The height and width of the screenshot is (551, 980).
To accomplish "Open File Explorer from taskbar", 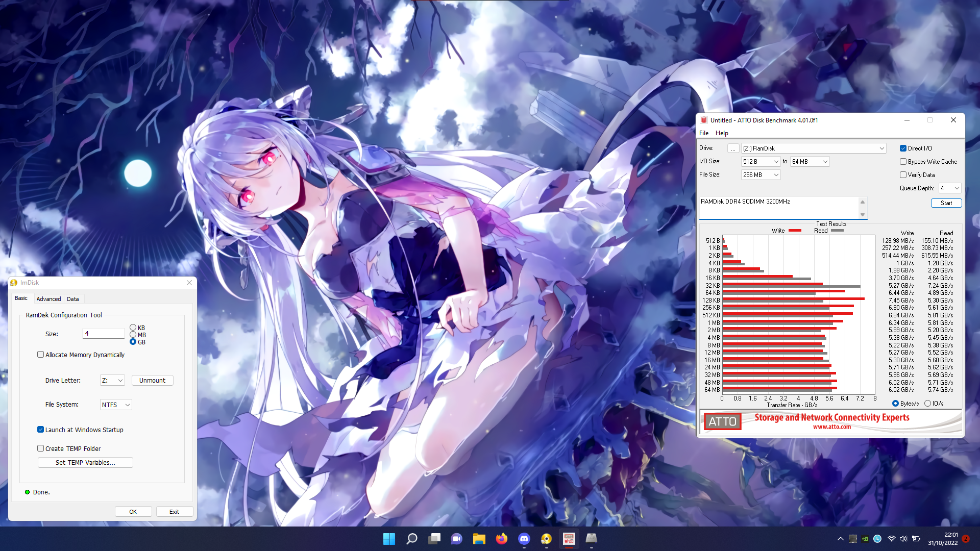I will tap(479, 539).
